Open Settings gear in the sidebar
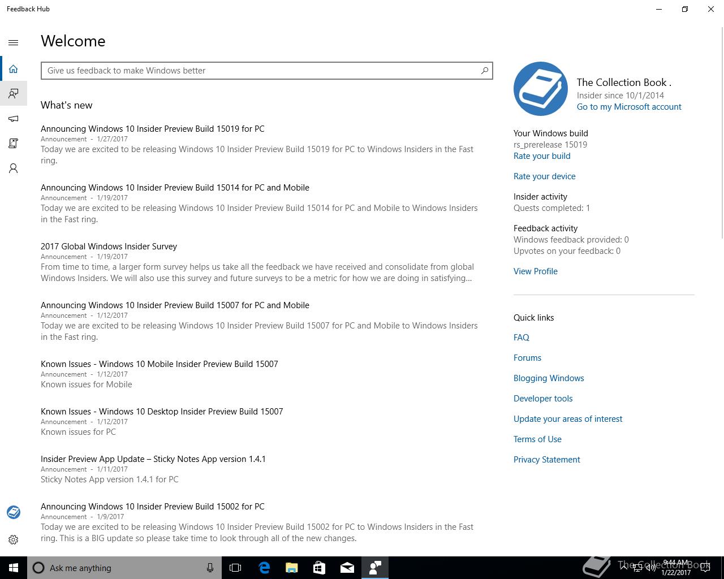The image size is (724, 579). [x=14, y=540]
